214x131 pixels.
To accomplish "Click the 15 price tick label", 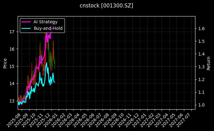I will pos(12,66).
